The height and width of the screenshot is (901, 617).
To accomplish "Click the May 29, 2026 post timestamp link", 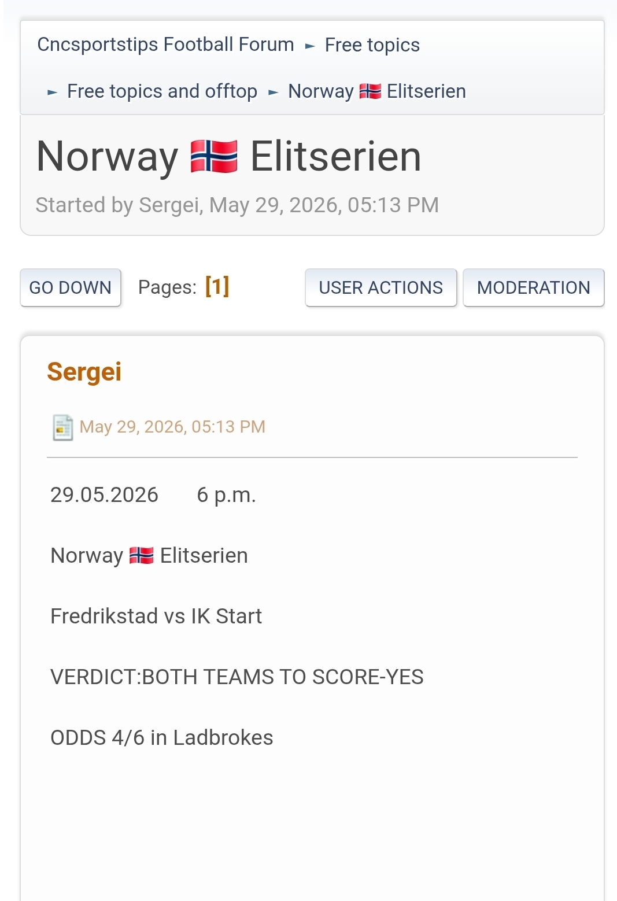I will click(x=172, y=427).
